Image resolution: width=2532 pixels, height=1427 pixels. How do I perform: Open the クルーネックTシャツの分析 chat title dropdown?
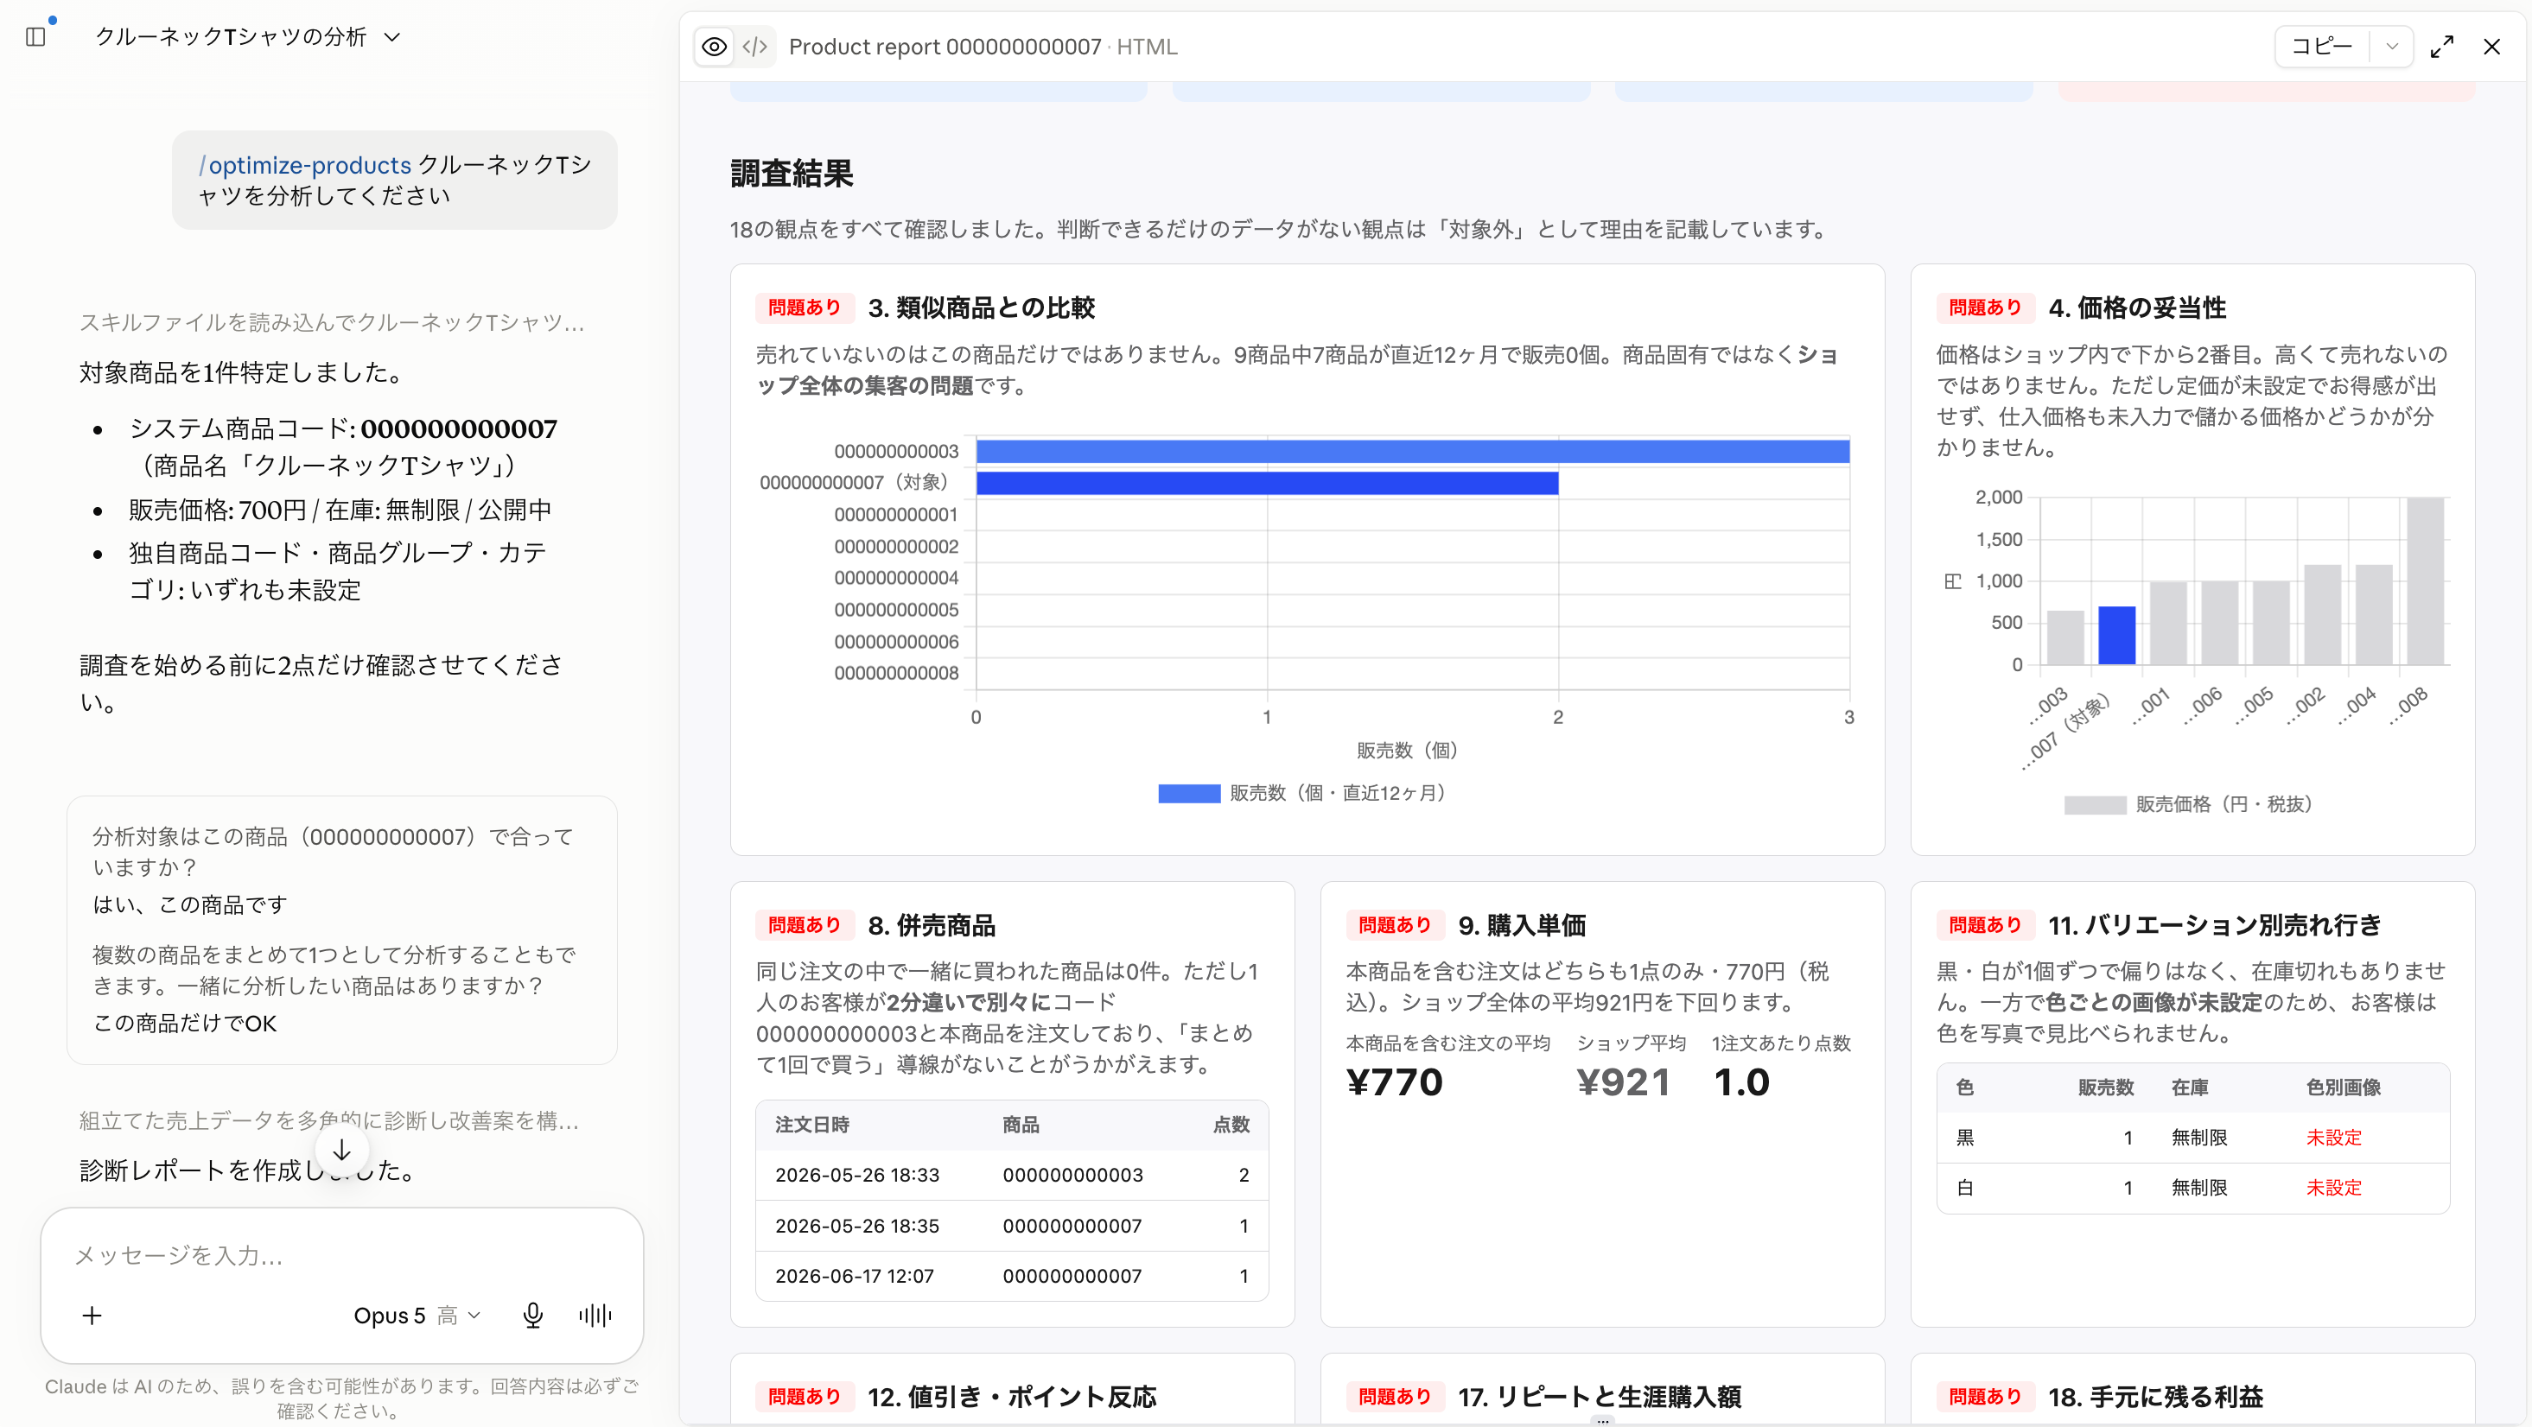pyautogui.click(x=248, y=37)
